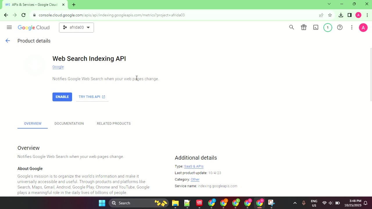Open the Windows Start menu
The height and width of the screenshot is (209, 372).
point(102,203)
